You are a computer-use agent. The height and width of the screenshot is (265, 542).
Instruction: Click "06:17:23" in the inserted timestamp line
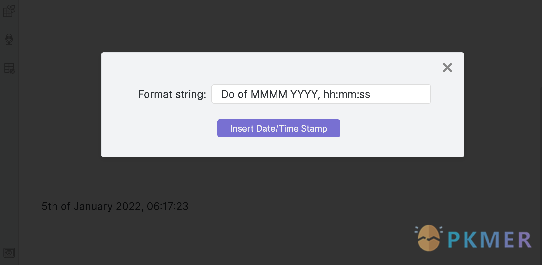coord(168,206)
